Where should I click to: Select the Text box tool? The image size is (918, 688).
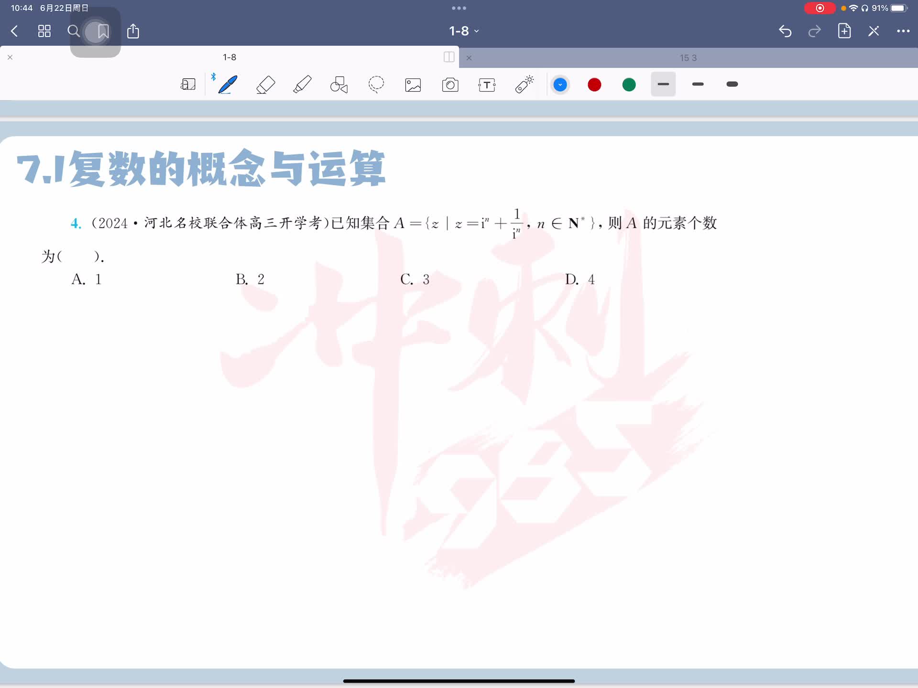click(487, 85)
